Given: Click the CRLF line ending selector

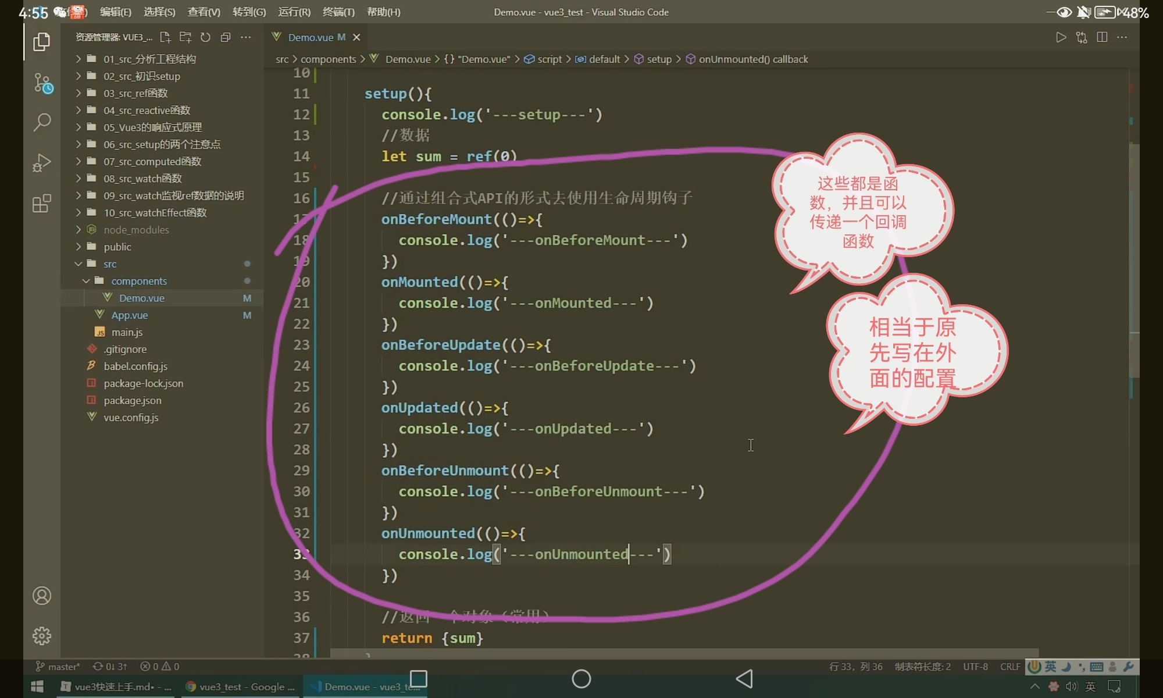Looking at the screenshot, I should tap(1010, 667).
